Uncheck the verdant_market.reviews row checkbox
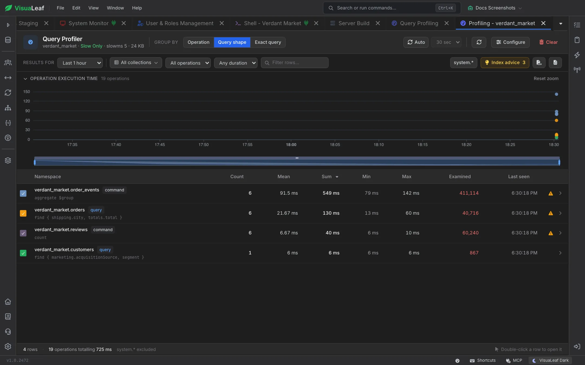This screenshot has height=365, width=585. [23, 233]
